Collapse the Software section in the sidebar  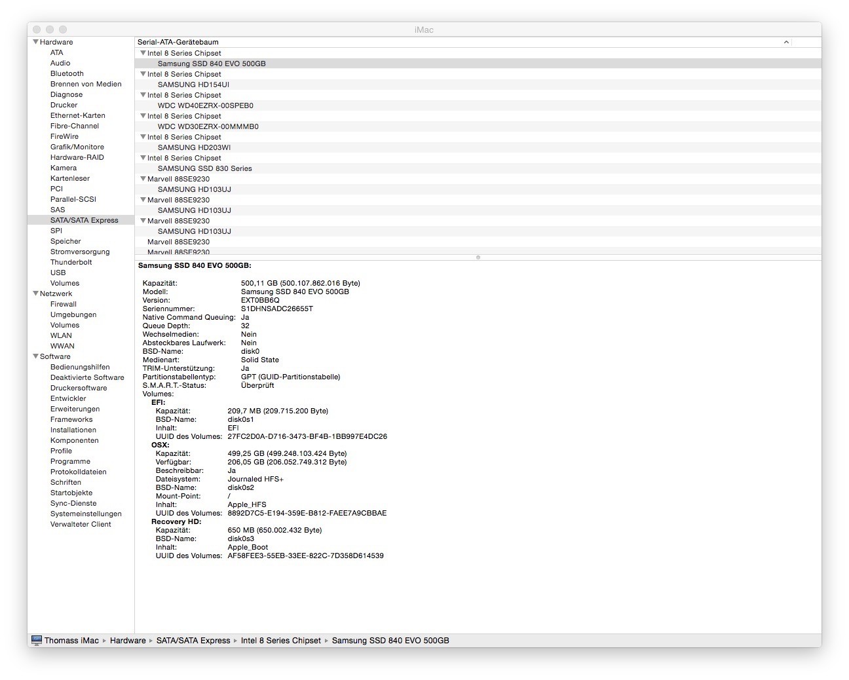point(35,356)
